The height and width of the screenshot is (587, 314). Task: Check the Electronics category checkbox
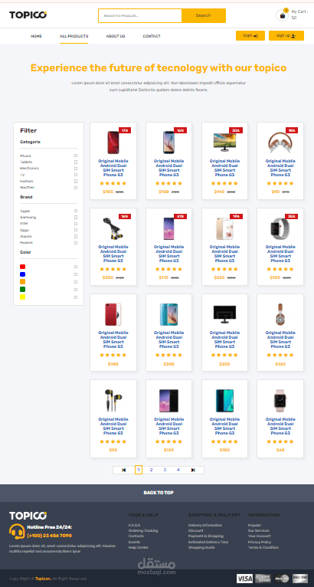click(x=76, y=169)
